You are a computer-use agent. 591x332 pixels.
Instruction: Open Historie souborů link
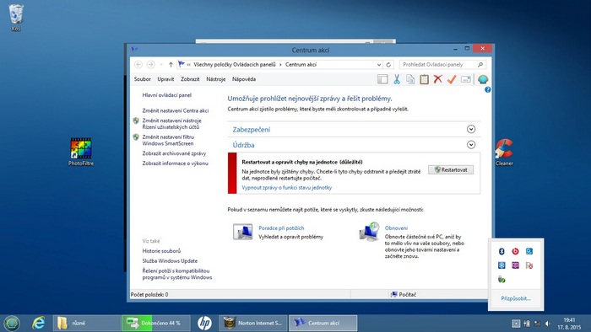tap(161, 251)
